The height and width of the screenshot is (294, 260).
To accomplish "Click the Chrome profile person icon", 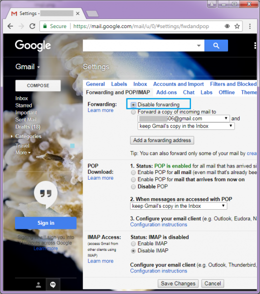I will pos(212,4).
